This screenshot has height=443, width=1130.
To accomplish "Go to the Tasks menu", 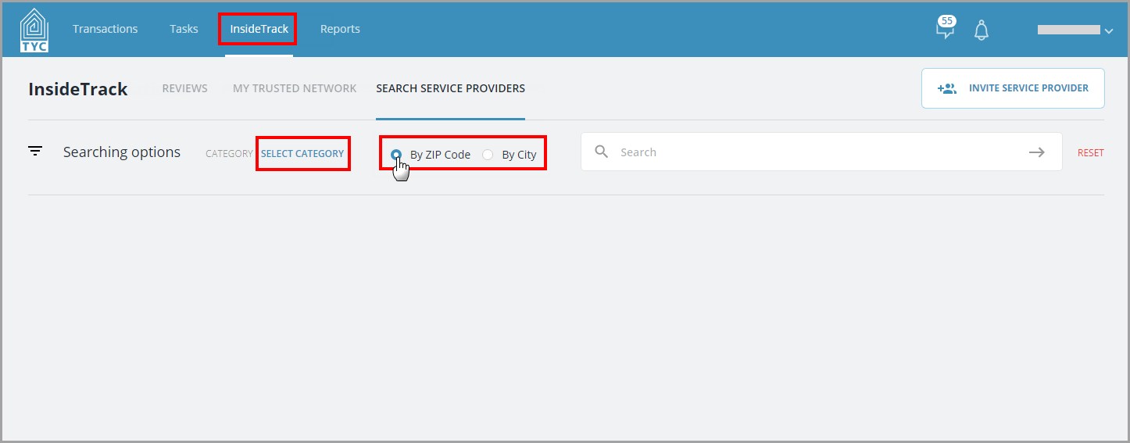I will (x=184, y=29).
